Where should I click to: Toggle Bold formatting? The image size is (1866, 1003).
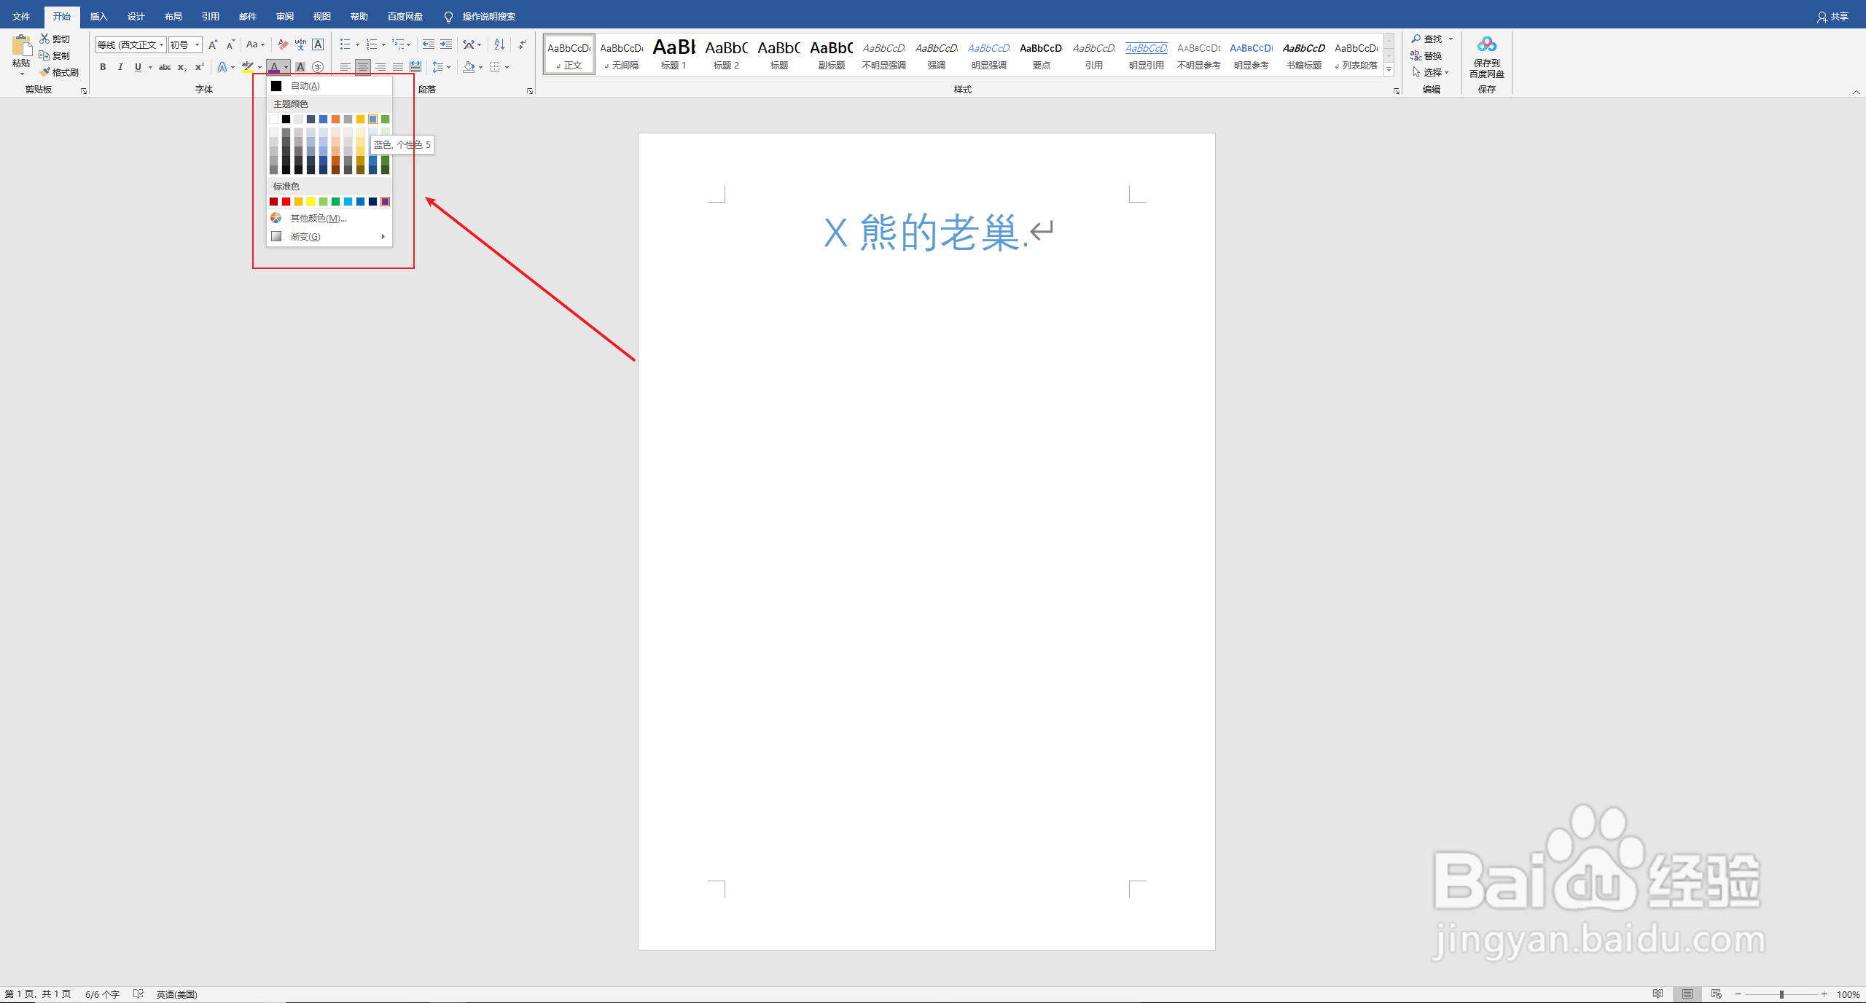(x=103, y=67)
